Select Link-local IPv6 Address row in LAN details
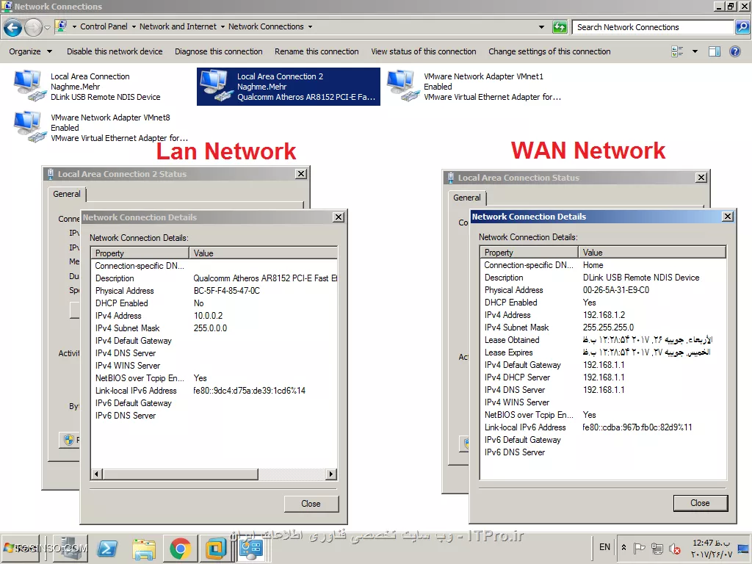This screenshot has width=752, height=564. click(214, 391)
